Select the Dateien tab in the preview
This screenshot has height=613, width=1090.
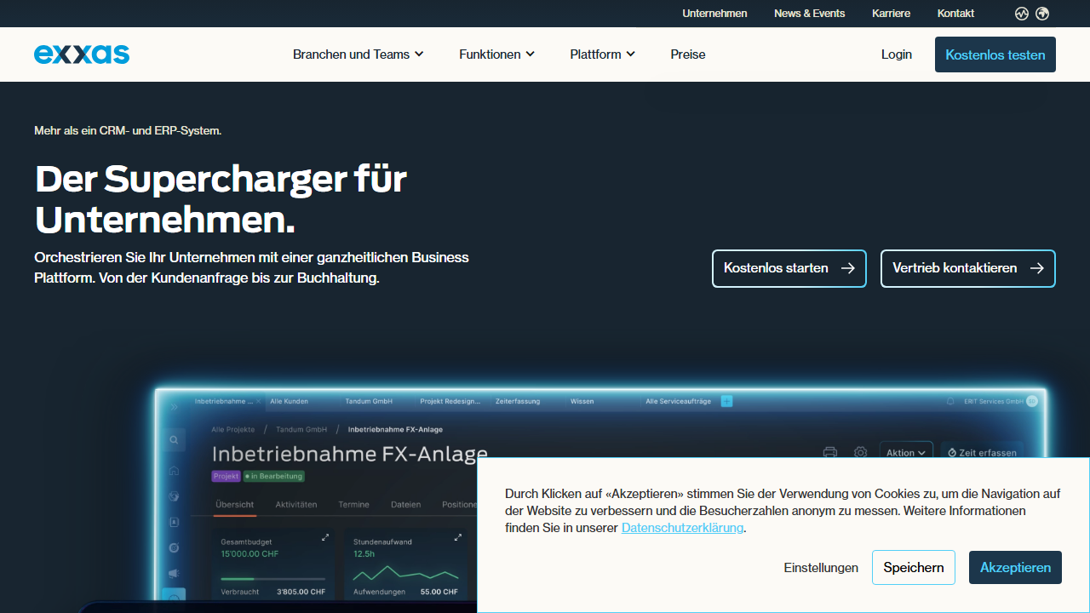(x=405, y=505)
